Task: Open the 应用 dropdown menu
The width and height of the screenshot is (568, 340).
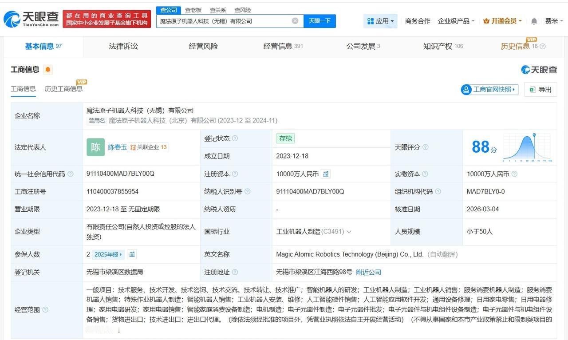Action: tap(380, 21)
